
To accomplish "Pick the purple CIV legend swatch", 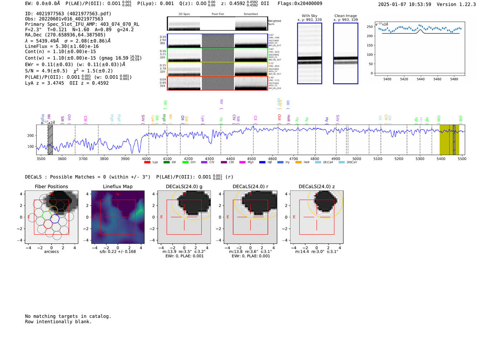I will coord(204,162).
